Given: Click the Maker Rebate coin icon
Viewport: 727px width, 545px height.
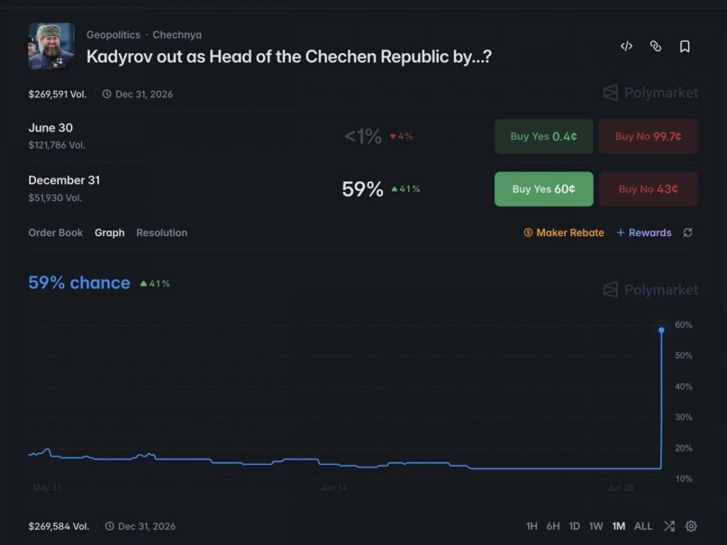Looking at the screenshot, I should (528, 233).
